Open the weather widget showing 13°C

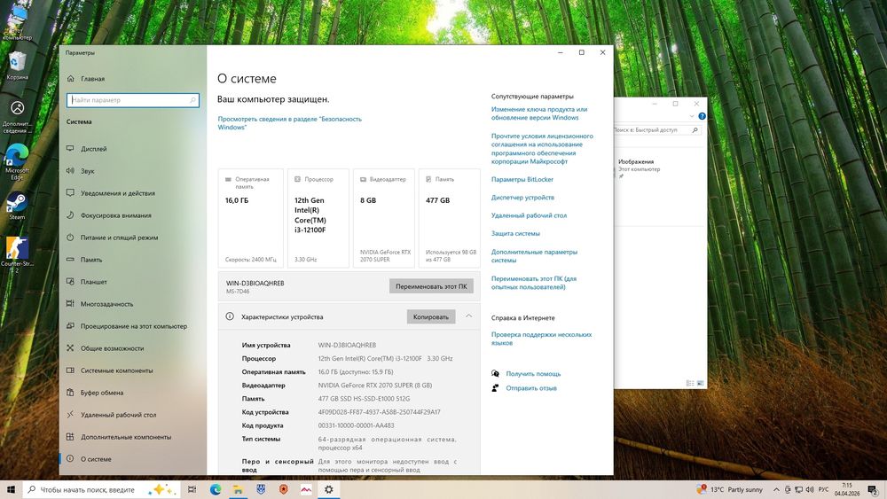click(729, 489)
